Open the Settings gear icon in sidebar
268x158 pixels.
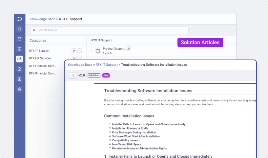[x=19, y=89]
